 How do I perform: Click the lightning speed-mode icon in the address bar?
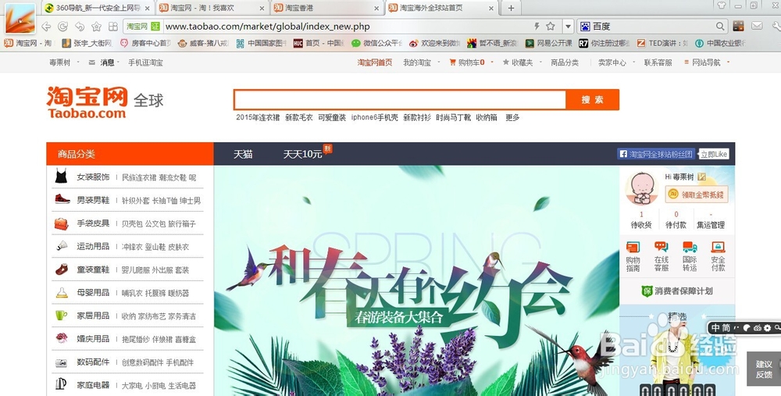point(537,26)
